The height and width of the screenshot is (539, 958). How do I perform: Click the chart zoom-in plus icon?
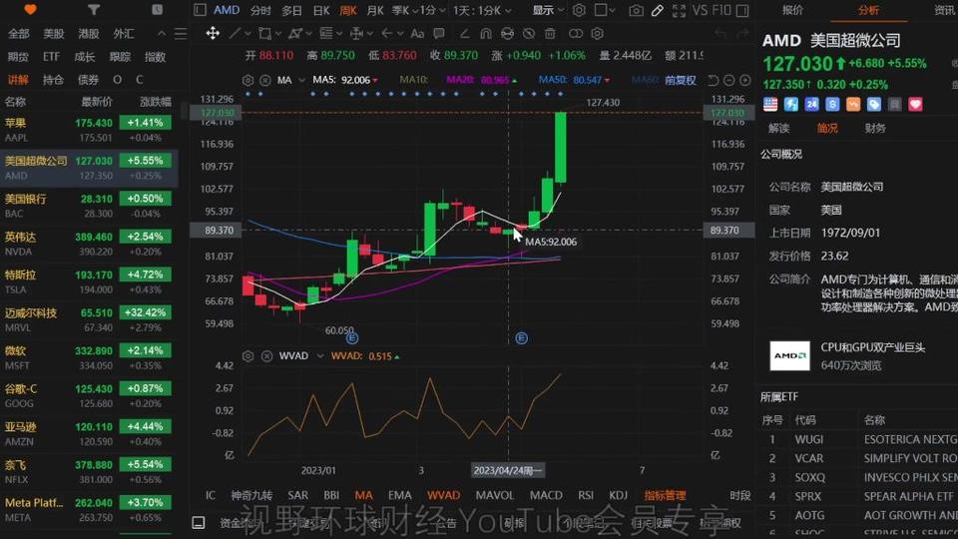click(x=744, y=80)
